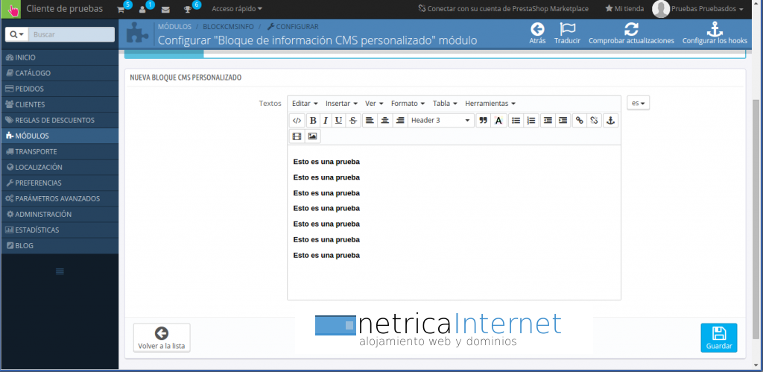
Task: Click MÓDULOS breadcrumb link
Action: point(174,26)
